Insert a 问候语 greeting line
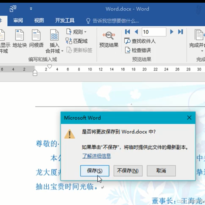The width and height of the screenshot is (205, 205). (36, 38)
